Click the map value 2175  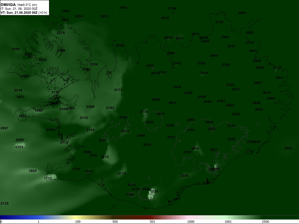[122, 174]
